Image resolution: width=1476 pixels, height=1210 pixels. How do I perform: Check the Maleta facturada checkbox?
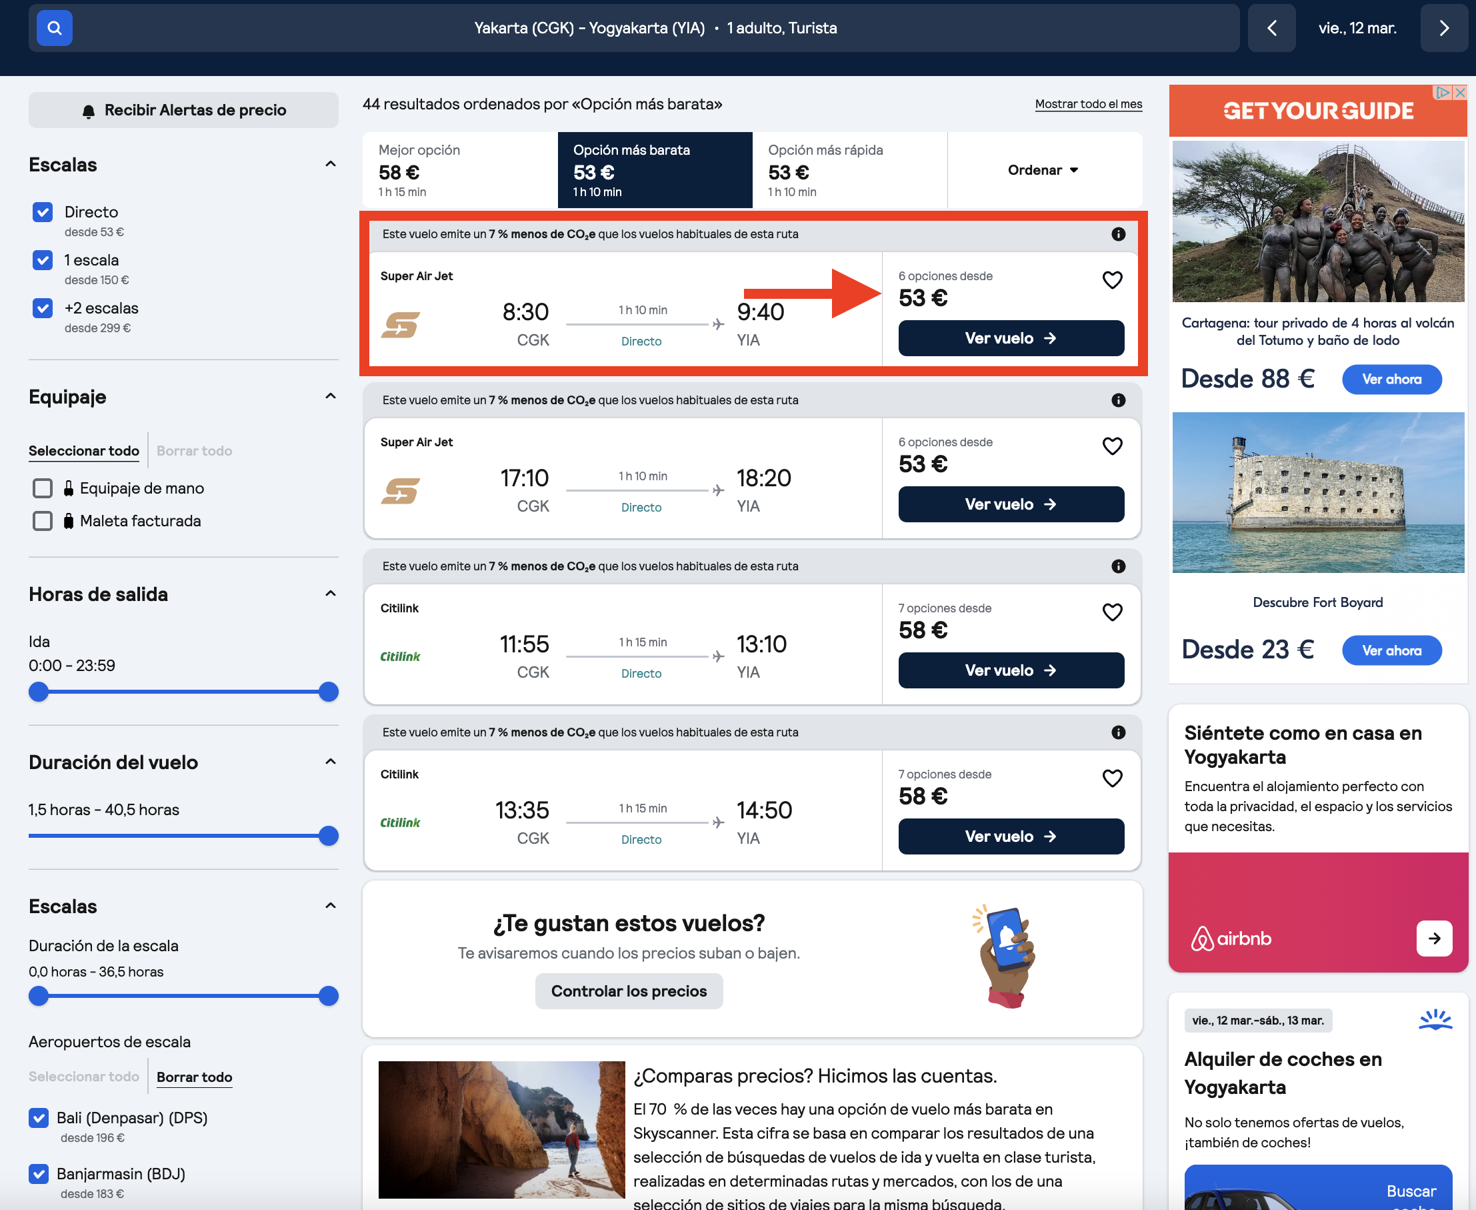pos(43,521)
